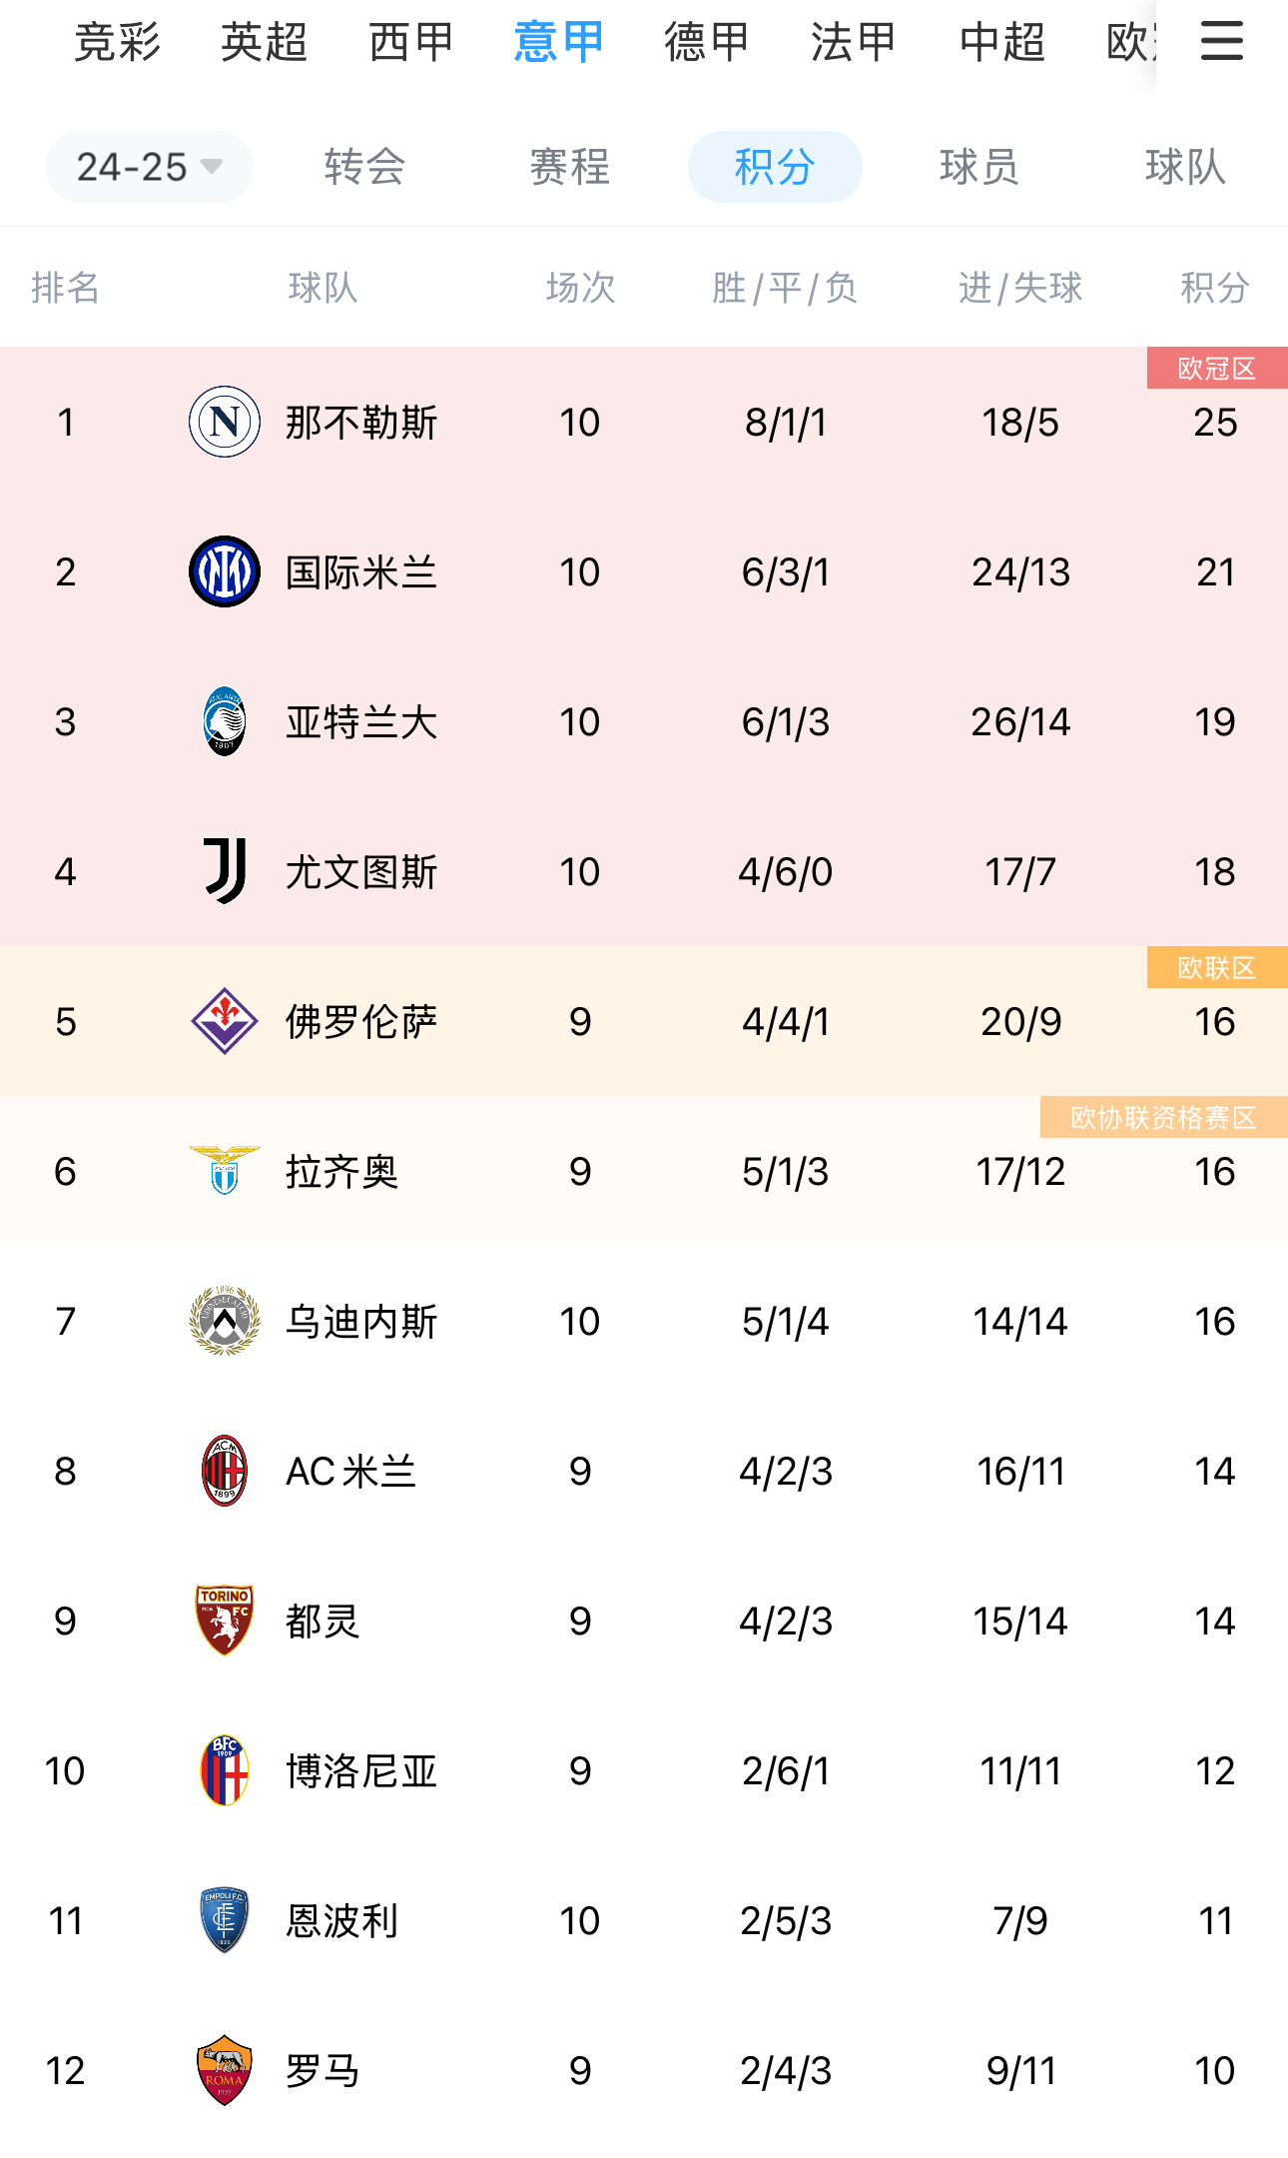Expand the 24-25 season dropdown
1288x2158 pixels.
point(149,167)
